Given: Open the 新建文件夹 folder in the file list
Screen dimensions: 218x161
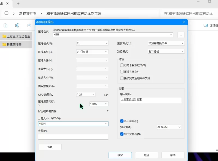Looking at the screenshot, I should point(16,44).
